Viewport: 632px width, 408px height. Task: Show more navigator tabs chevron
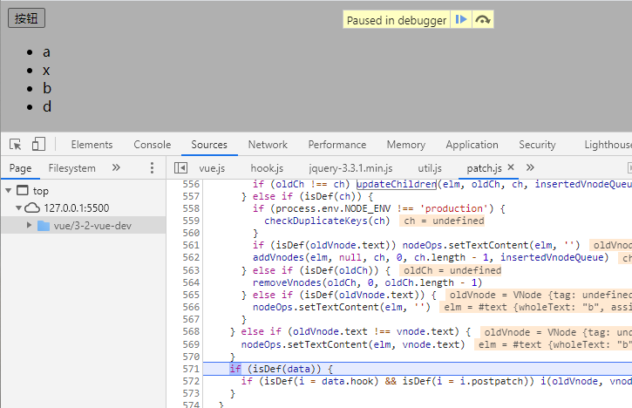tap(116, 167)
